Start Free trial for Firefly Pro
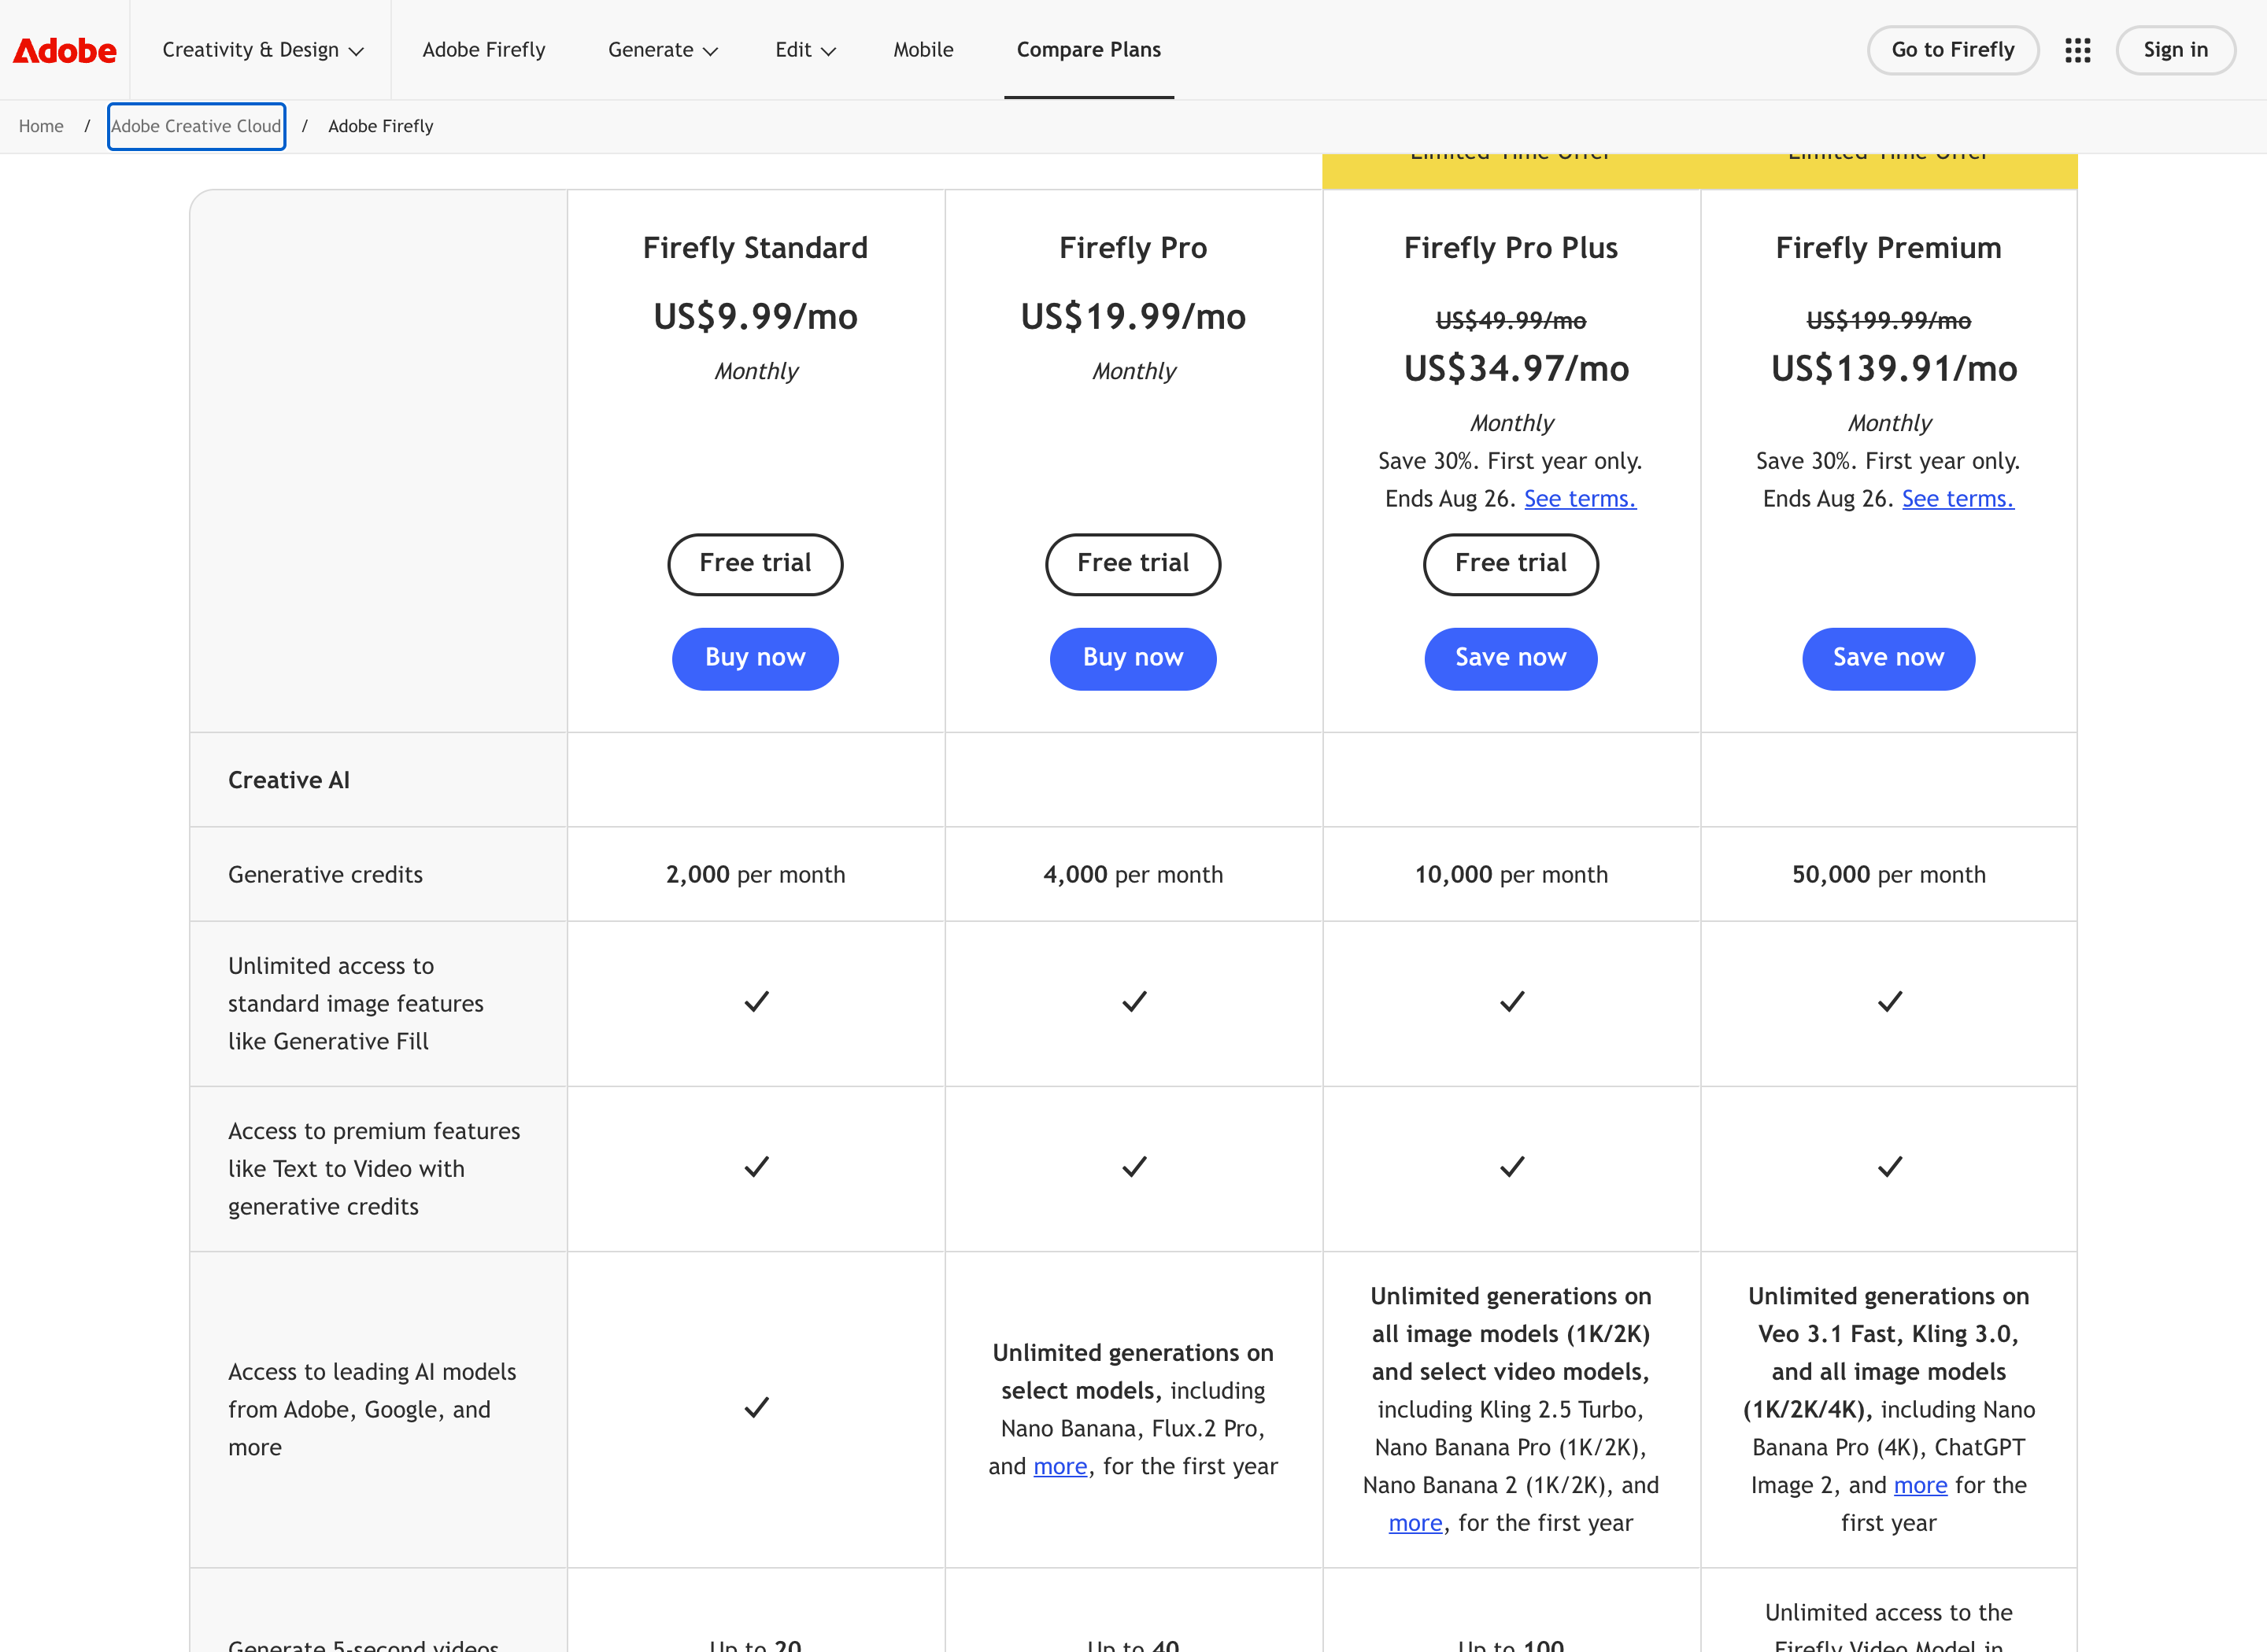The height and width of the screenshot is (1652, 2267). tap(1133, 564)
